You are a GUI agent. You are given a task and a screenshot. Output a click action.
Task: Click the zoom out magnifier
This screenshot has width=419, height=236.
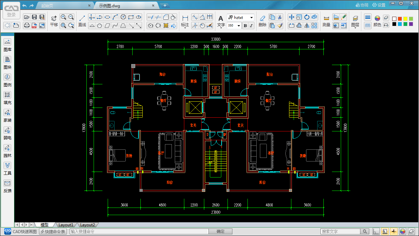[71, 17]
